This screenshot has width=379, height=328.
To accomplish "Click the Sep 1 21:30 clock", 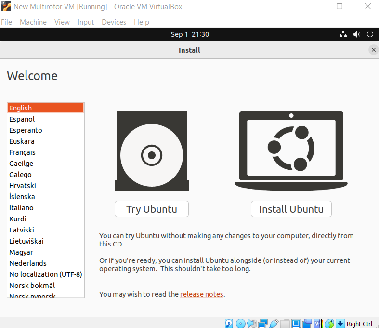I will (190, 34).
